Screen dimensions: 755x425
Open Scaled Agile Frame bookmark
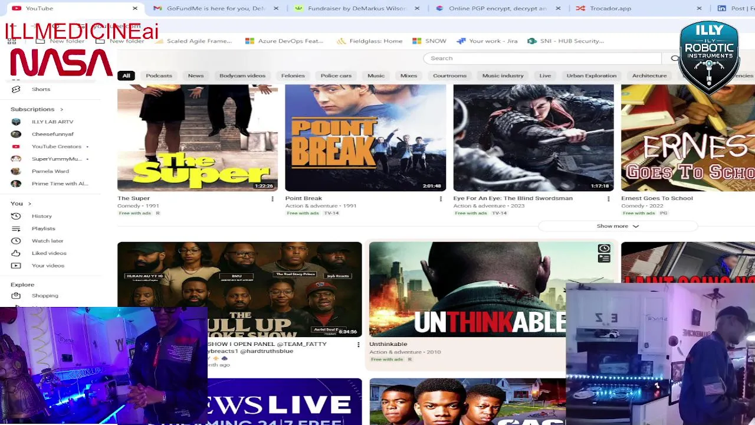[194, 41]
